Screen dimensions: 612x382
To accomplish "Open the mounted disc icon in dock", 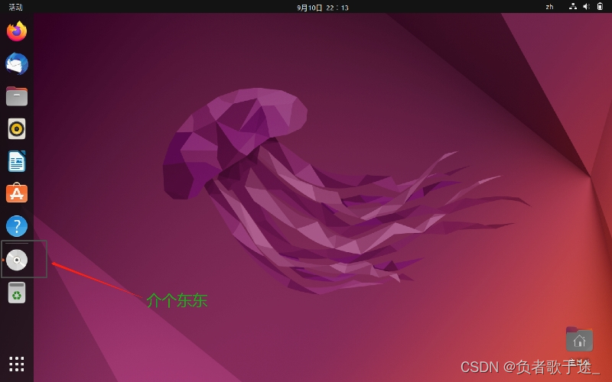I will (17, 260).
